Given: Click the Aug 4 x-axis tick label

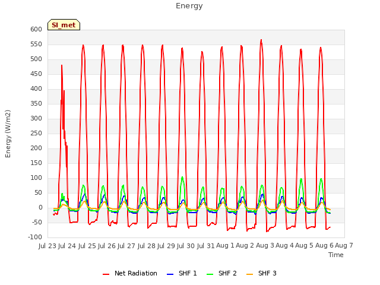Looking at the screenshot, I should coord(284,246).
